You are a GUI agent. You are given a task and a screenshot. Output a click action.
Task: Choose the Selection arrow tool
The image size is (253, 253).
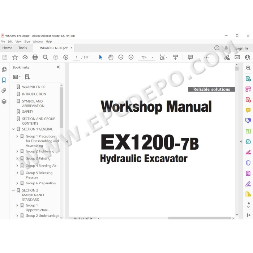(x=100, y=57)
